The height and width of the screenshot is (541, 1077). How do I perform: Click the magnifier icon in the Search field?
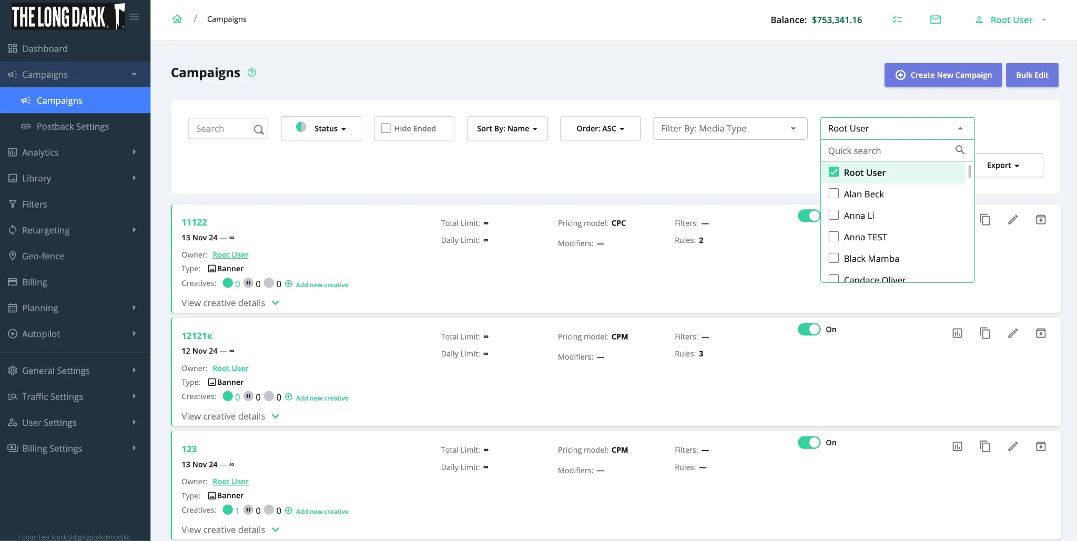pyautogui.click(x=259, y=129)
